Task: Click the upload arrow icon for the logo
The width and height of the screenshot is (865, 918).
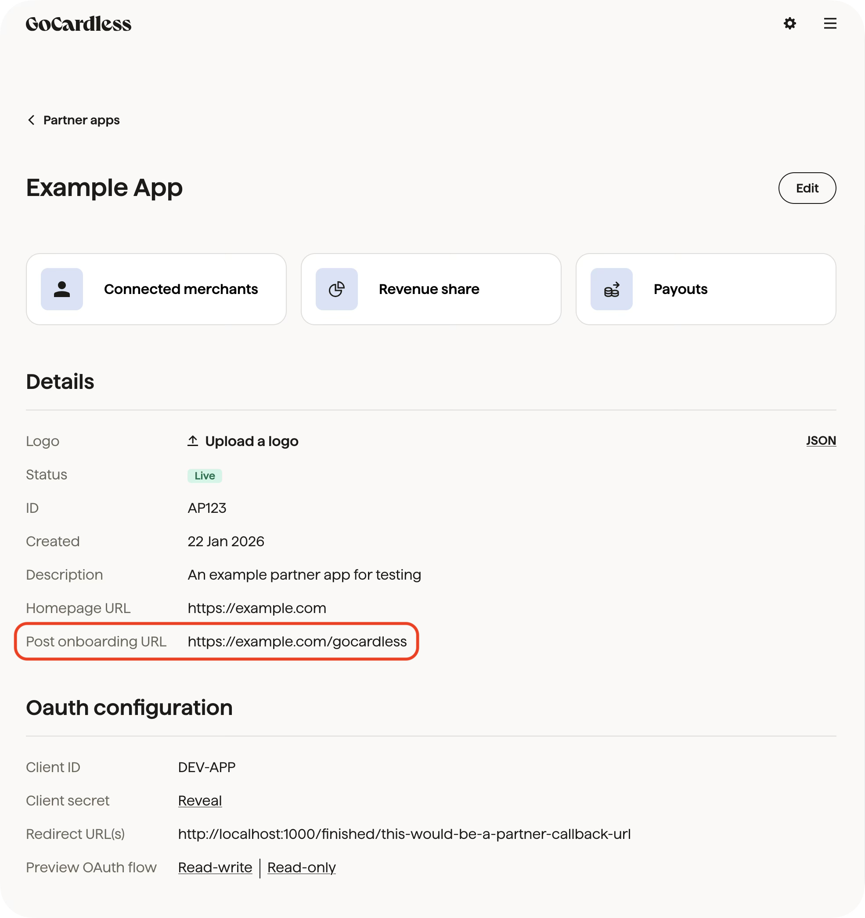Action: [192, 440]
